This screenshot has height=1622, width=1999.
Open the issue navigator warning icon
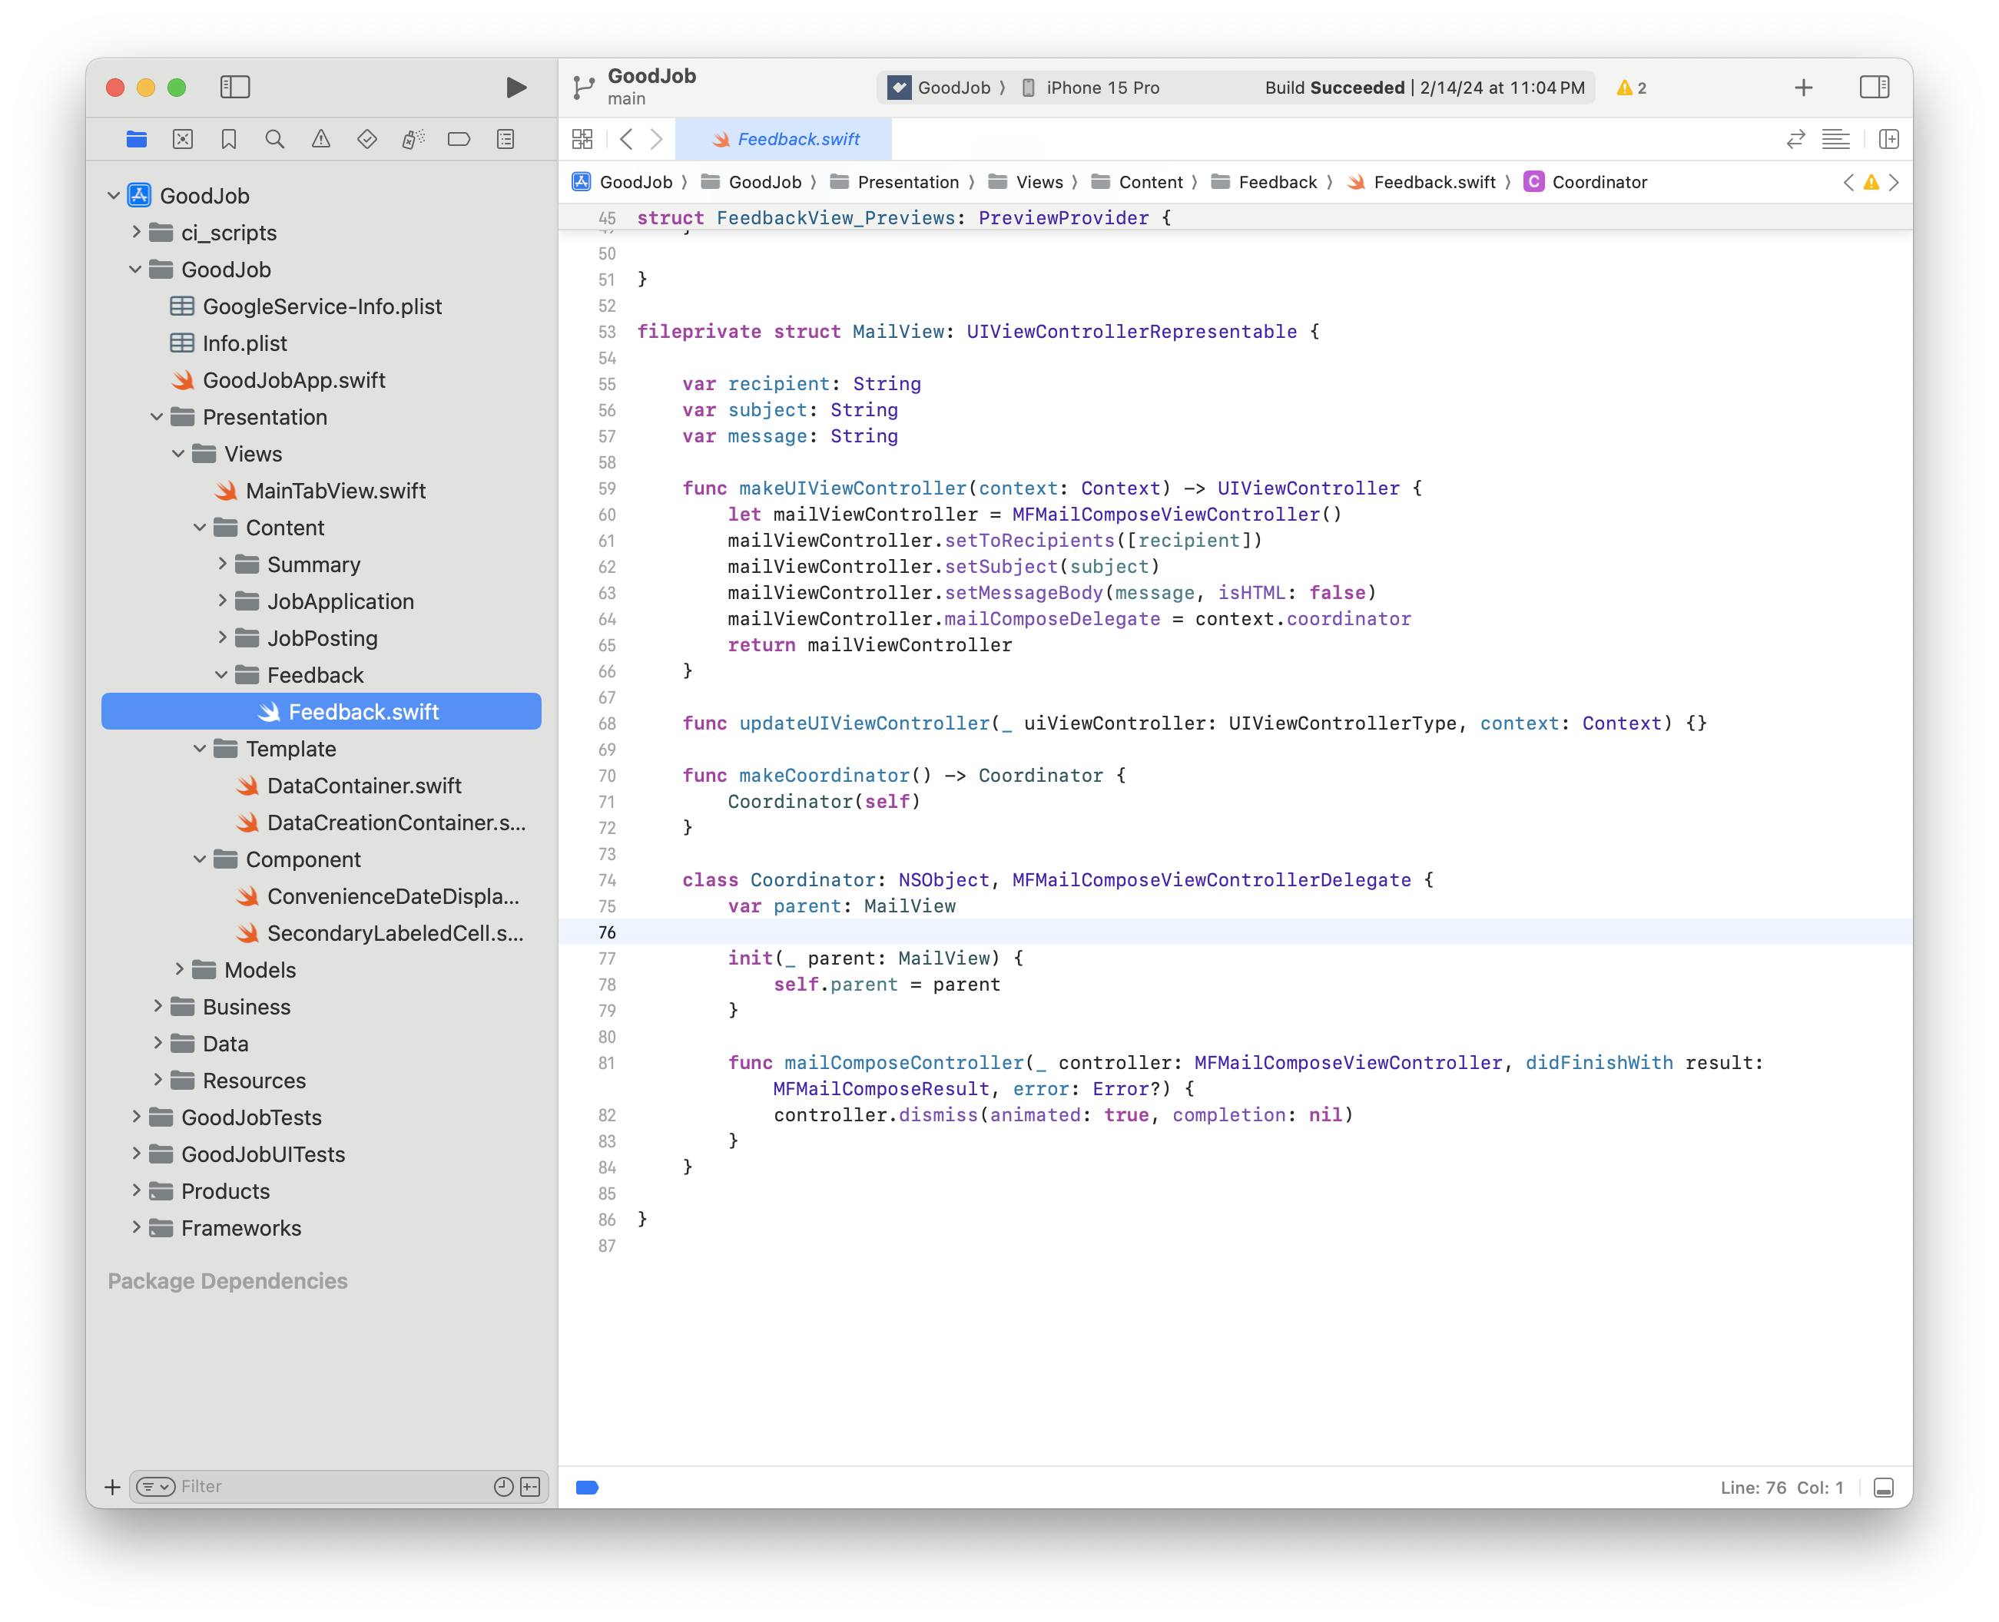(320, 139)
